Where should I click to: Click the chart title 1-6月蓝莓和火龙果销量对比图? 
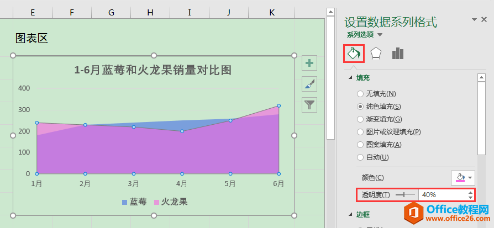coord(153,70)
